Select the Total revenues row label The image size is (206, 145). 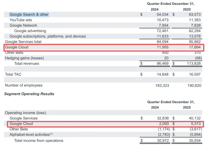tap(27, 64)
